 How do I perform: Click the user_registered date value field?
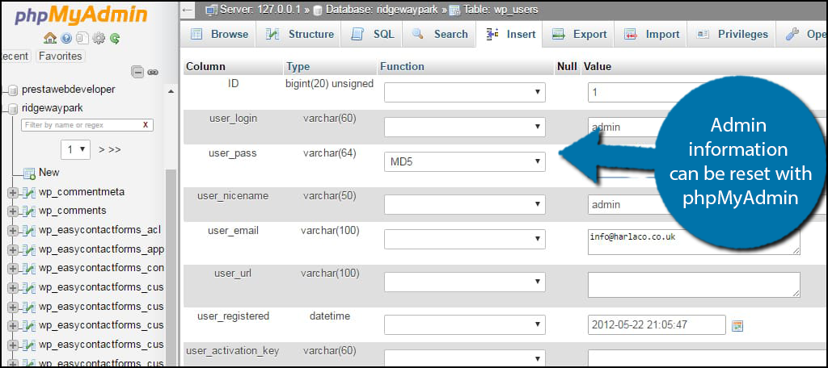[x=657, y=324]
